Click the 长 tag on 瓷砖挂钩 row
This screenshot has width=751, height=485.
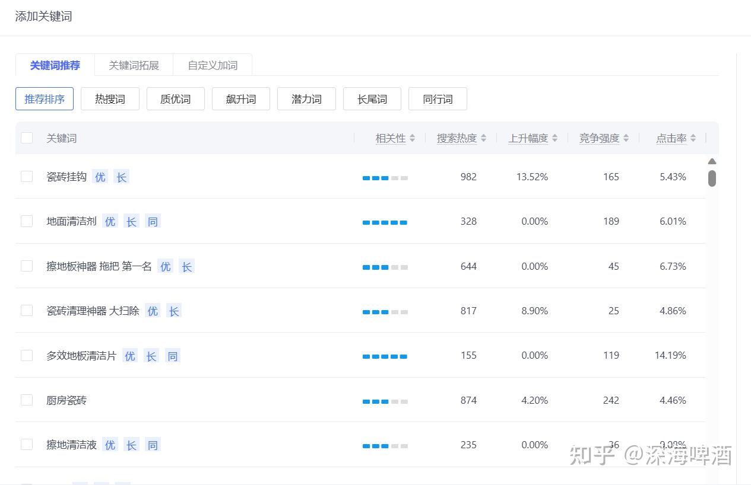coord(122,177)
